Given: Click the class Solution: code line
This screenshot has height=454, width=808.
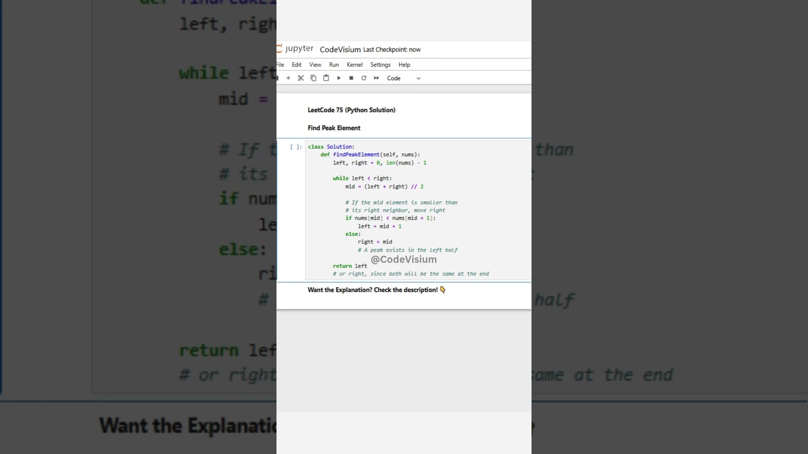Looking at the screenshot, I should (331, 147).
